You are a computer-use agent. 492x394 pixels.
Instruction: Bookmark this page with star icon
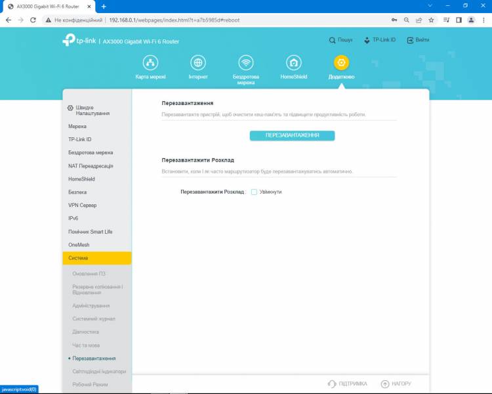(x=431, y=20)
